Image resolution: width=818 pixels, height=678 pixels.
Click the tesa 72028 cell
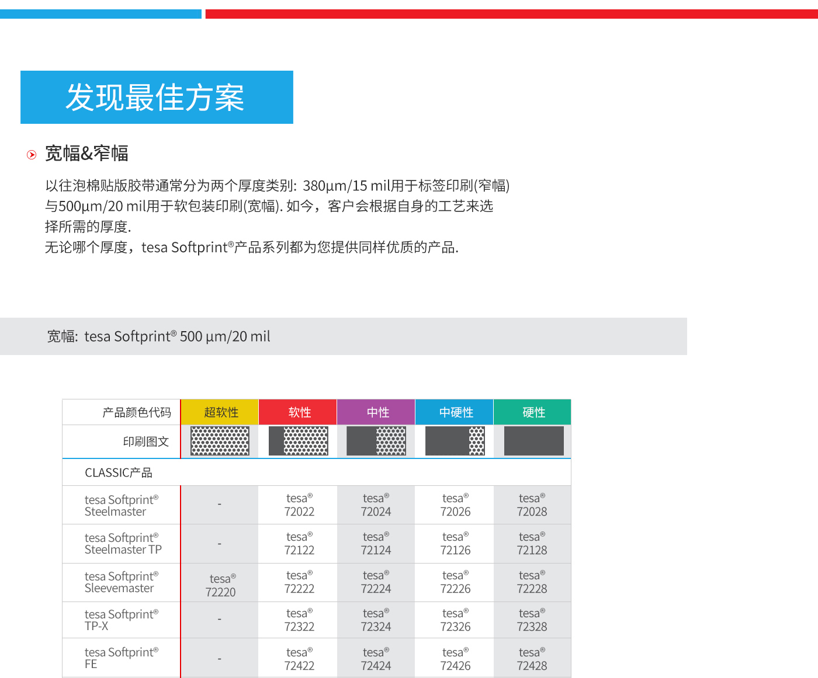(532, 505)
